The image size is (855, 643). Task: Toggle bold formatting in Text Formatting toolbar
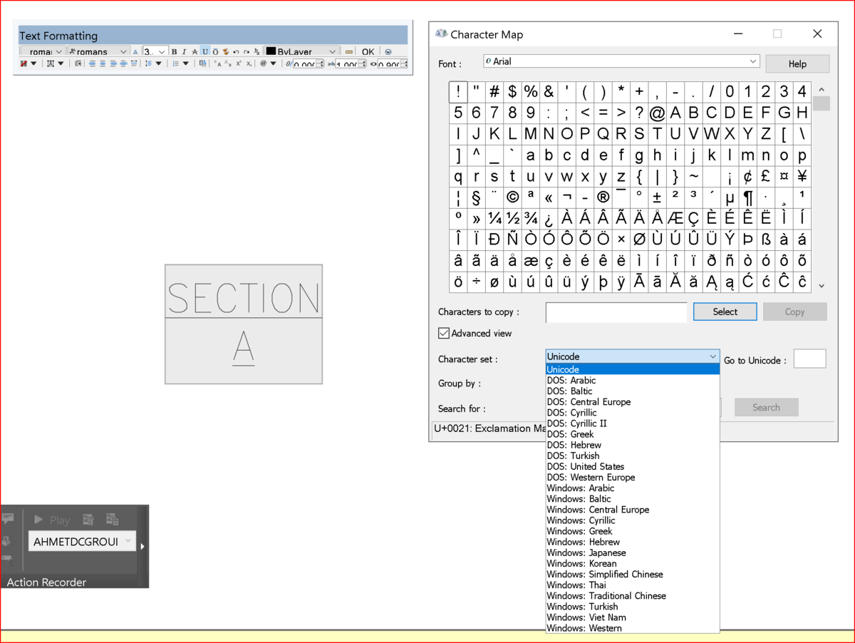(174, 51)
